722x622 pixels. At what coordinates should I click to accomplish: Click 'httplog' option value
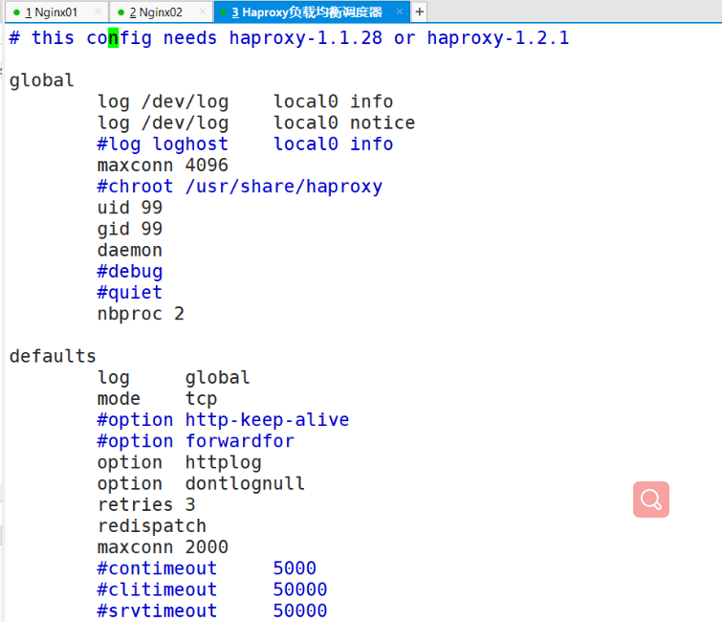click(224, 462)
